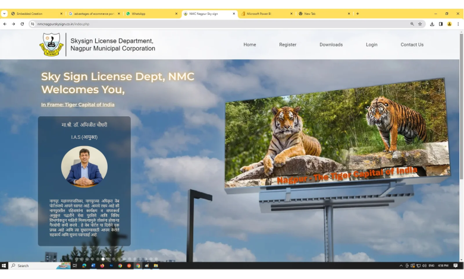Open the Downloads menu item
The image size is (464, 279).
coord(331,45)
